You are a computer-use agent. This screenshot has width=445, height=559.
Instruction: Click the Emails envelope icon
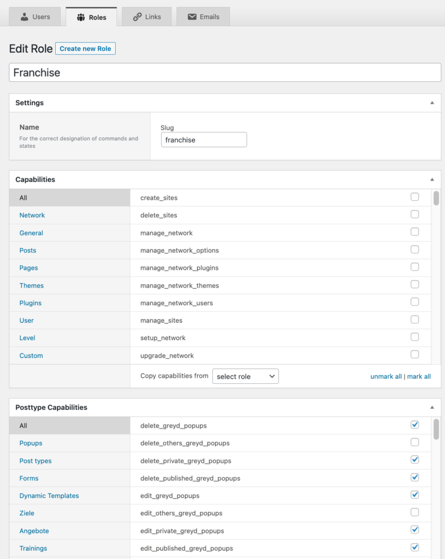(x=192, y=16)
